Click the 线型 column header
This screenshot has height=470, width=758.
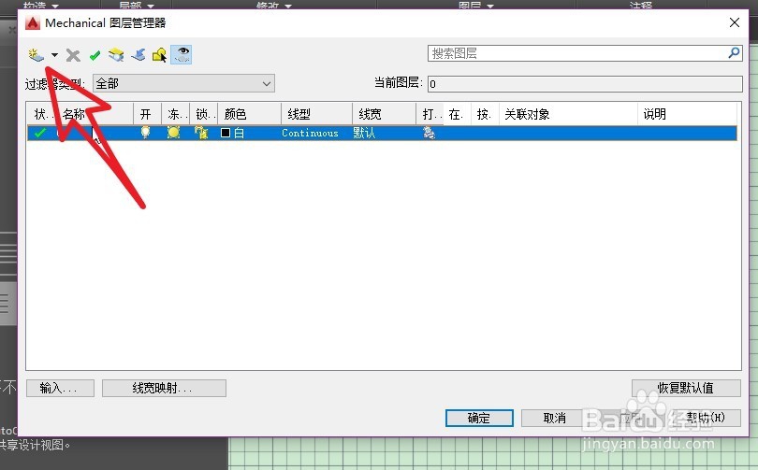[x=316, y=114]
